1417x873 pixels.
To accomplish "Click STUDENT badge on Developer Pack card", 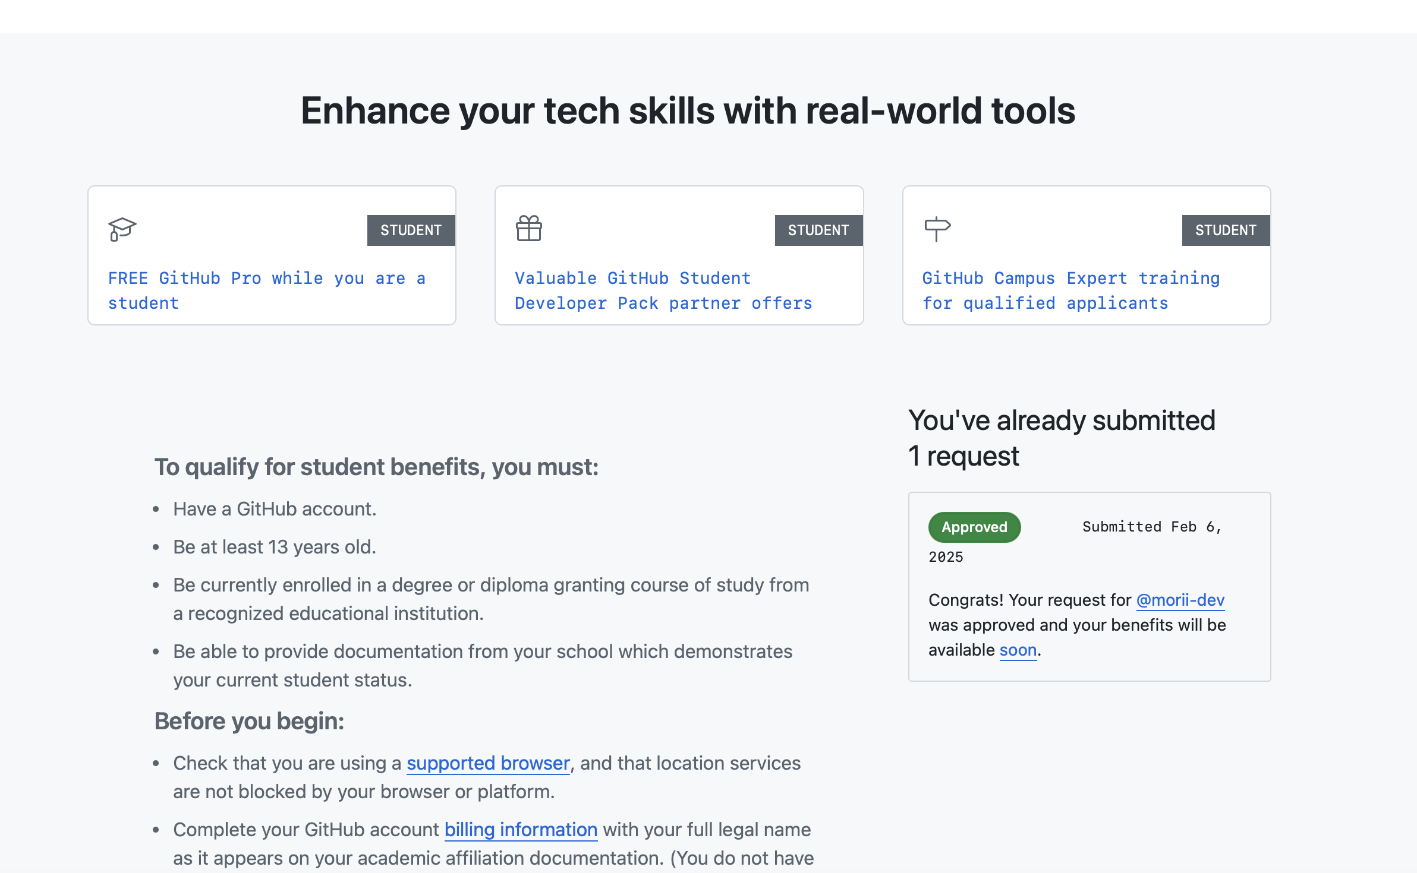I will 818,230.
